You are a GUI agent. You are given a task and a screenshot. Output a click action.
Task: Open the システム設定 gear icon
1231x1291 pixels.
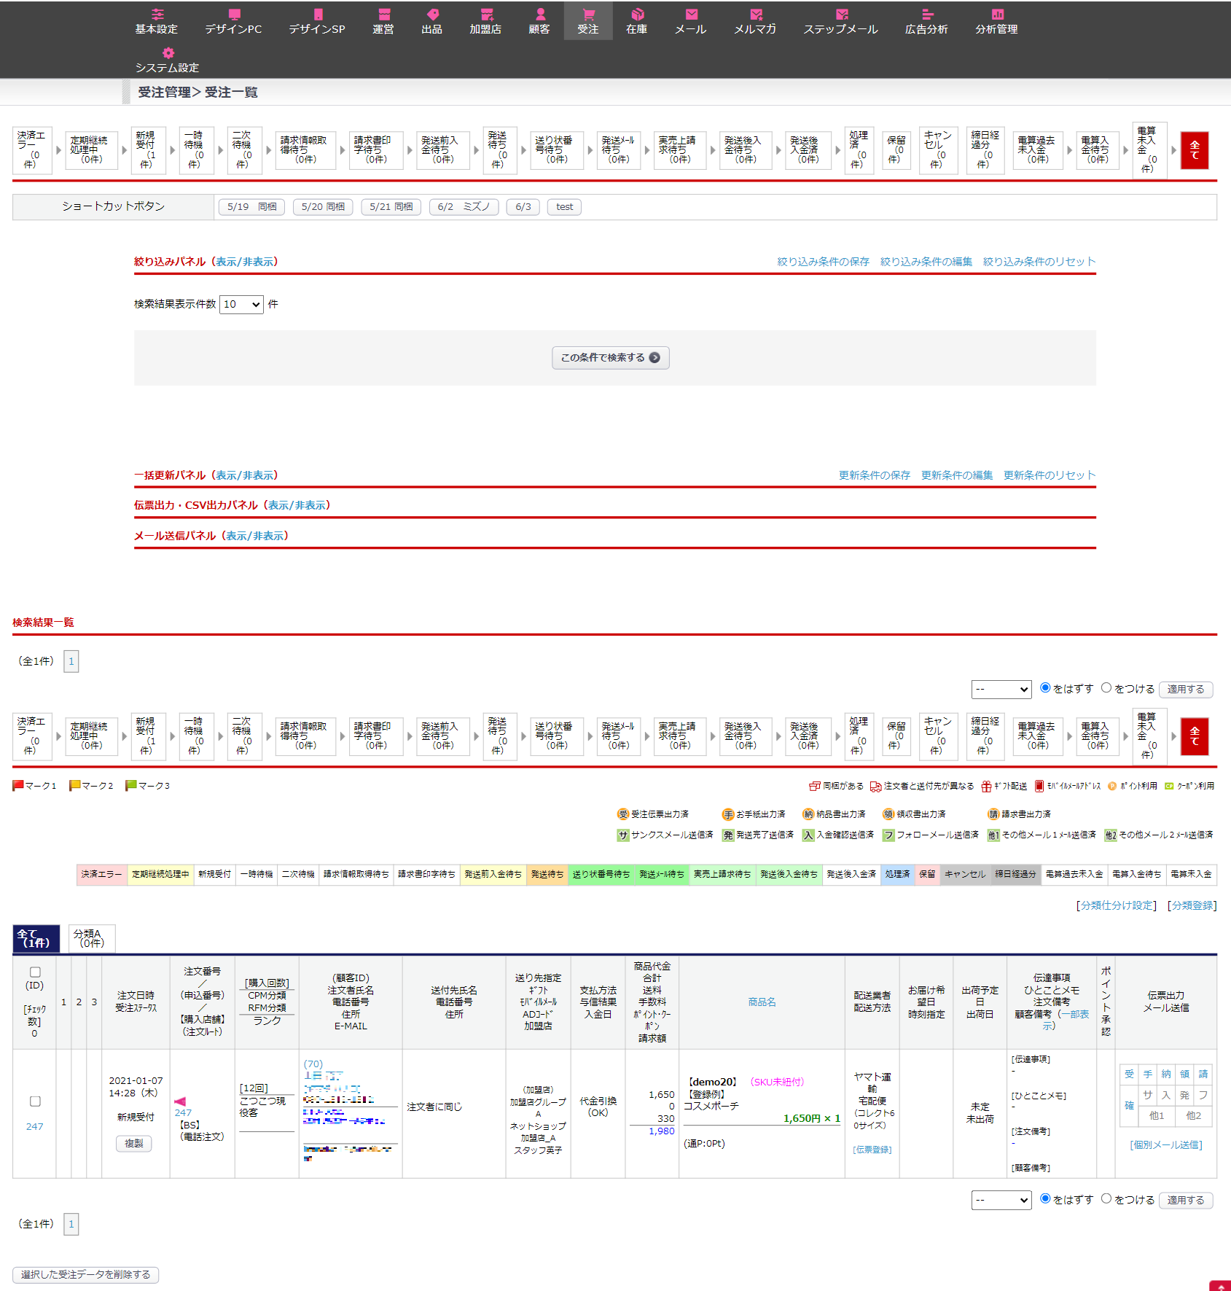pyautogui.click(x=168, y=52)
